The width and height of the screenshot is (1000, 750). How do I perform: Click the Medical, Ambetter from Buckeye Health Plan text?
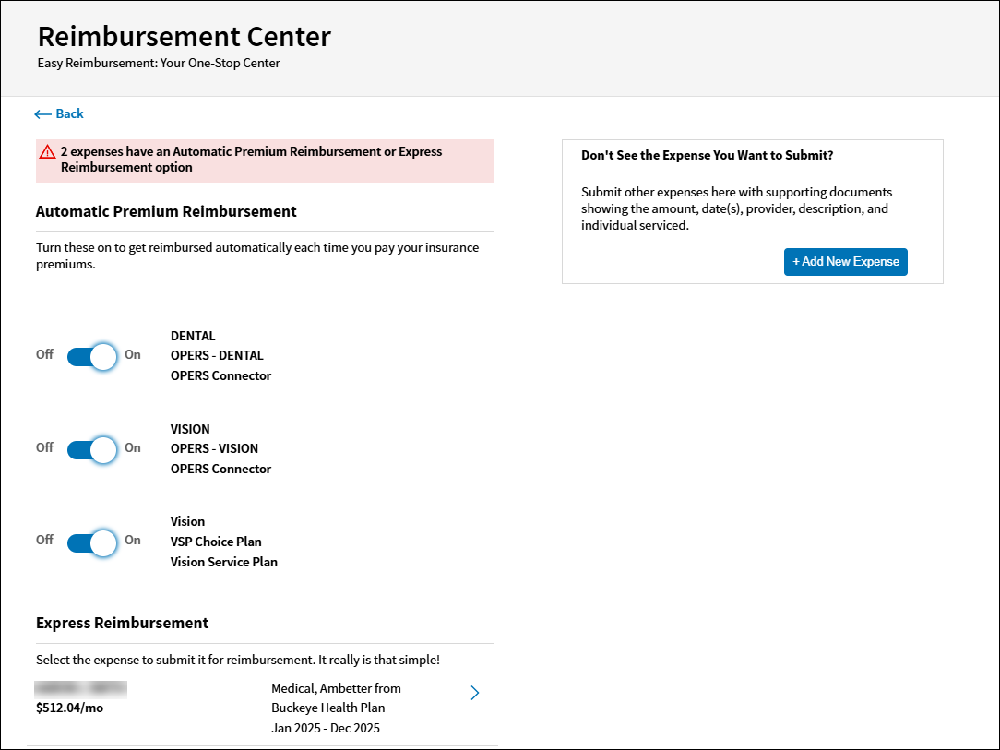click(336, 697)
